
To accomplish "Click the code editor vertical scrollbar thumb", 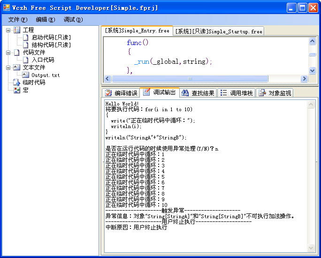I will [312, 54].
